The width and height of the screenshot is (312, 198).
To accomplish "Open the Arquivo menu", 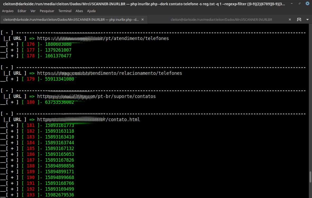I will coord(8,11).
